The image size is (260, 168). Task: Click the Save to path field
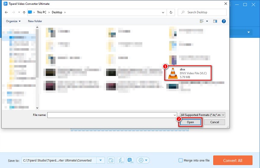tap(59, 160)
